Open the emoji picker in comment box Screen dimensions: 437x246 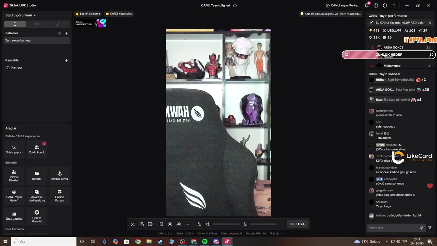tap(422, 228)
